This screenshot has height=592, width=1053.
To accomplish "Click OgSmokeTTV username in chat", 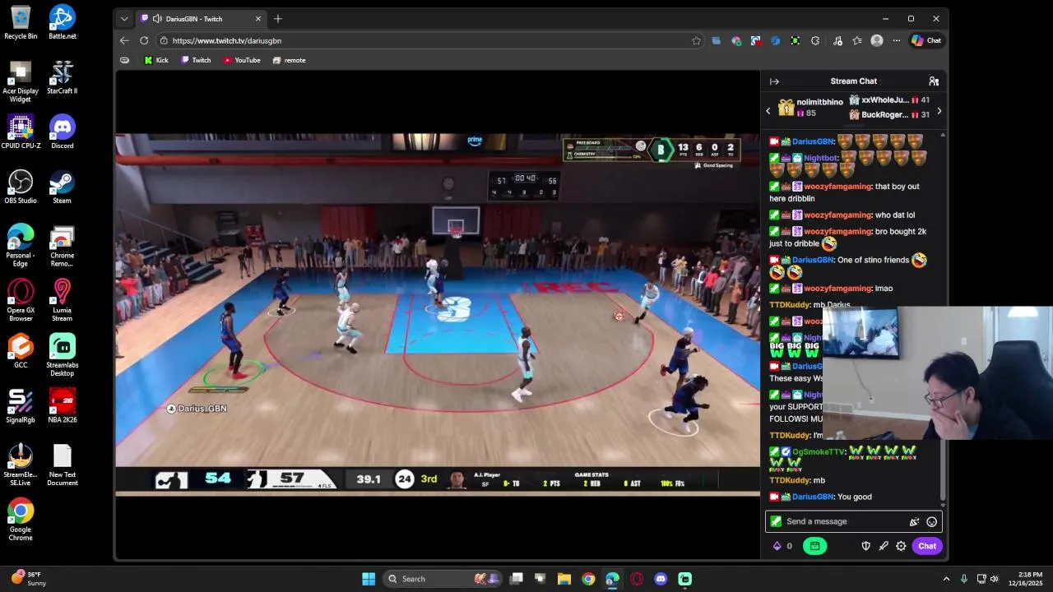I will [819, 452].
